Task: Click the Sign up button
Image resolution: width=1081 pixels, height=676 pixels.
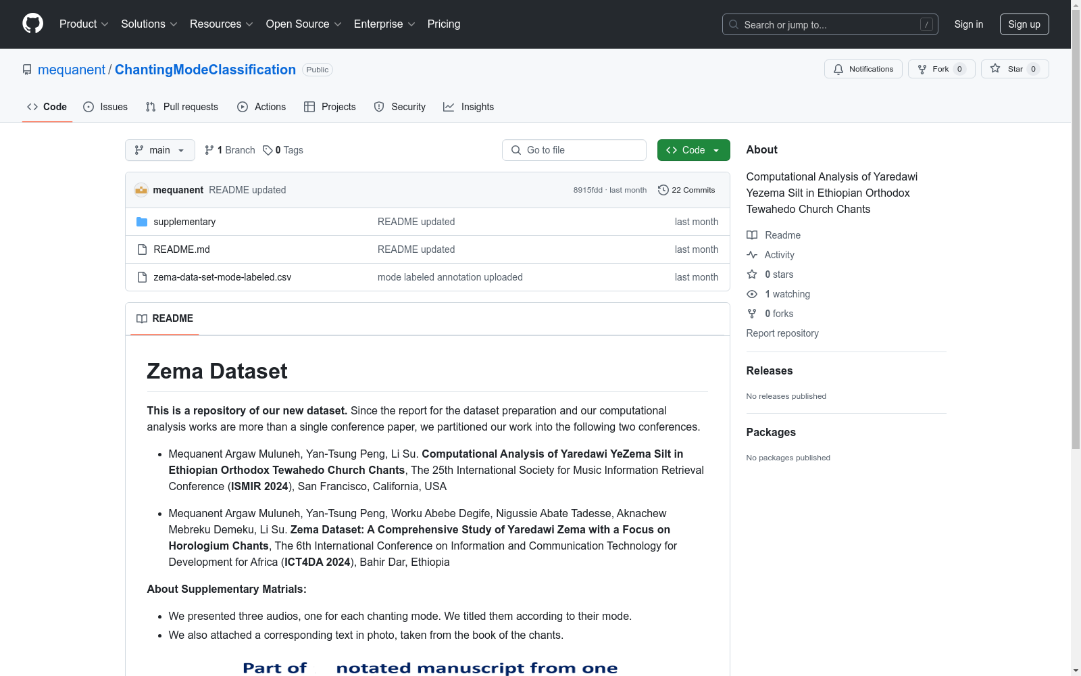Action: pos(1024,24)
